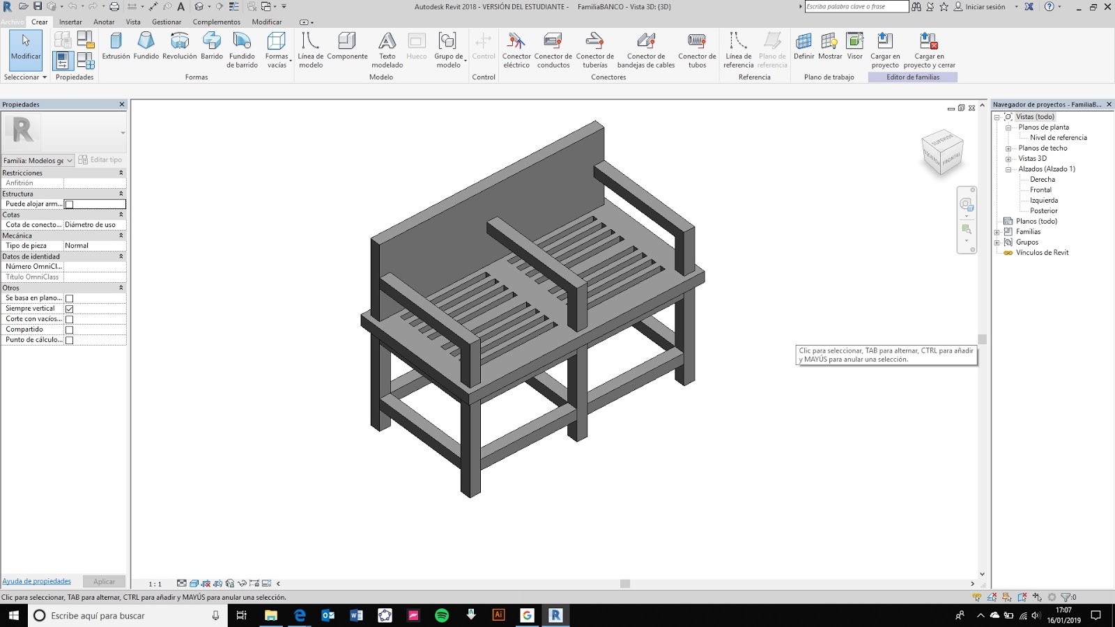1115x627 pixels.
Task: Open the Gestionar menu tab
Action: (x=167, y=22)
